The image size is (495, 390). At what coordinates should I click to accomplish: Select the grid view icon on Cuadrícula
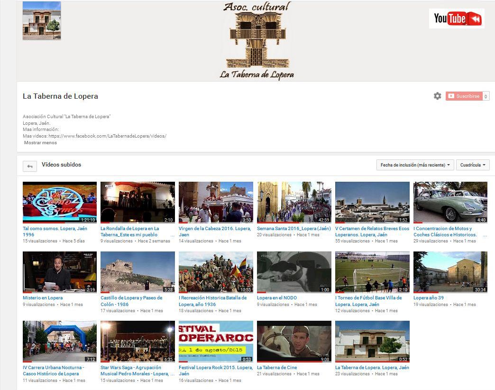[483, 165]
